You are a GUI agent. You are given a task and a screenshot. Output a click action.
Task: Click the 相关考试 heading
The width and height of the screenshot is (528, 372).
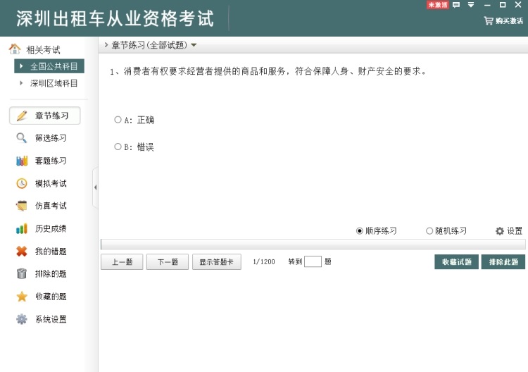point(43,50)
